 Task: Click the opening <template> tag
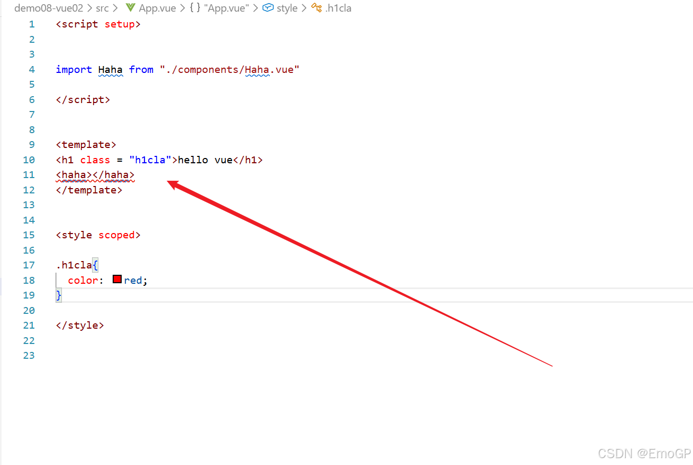point(86,145)
